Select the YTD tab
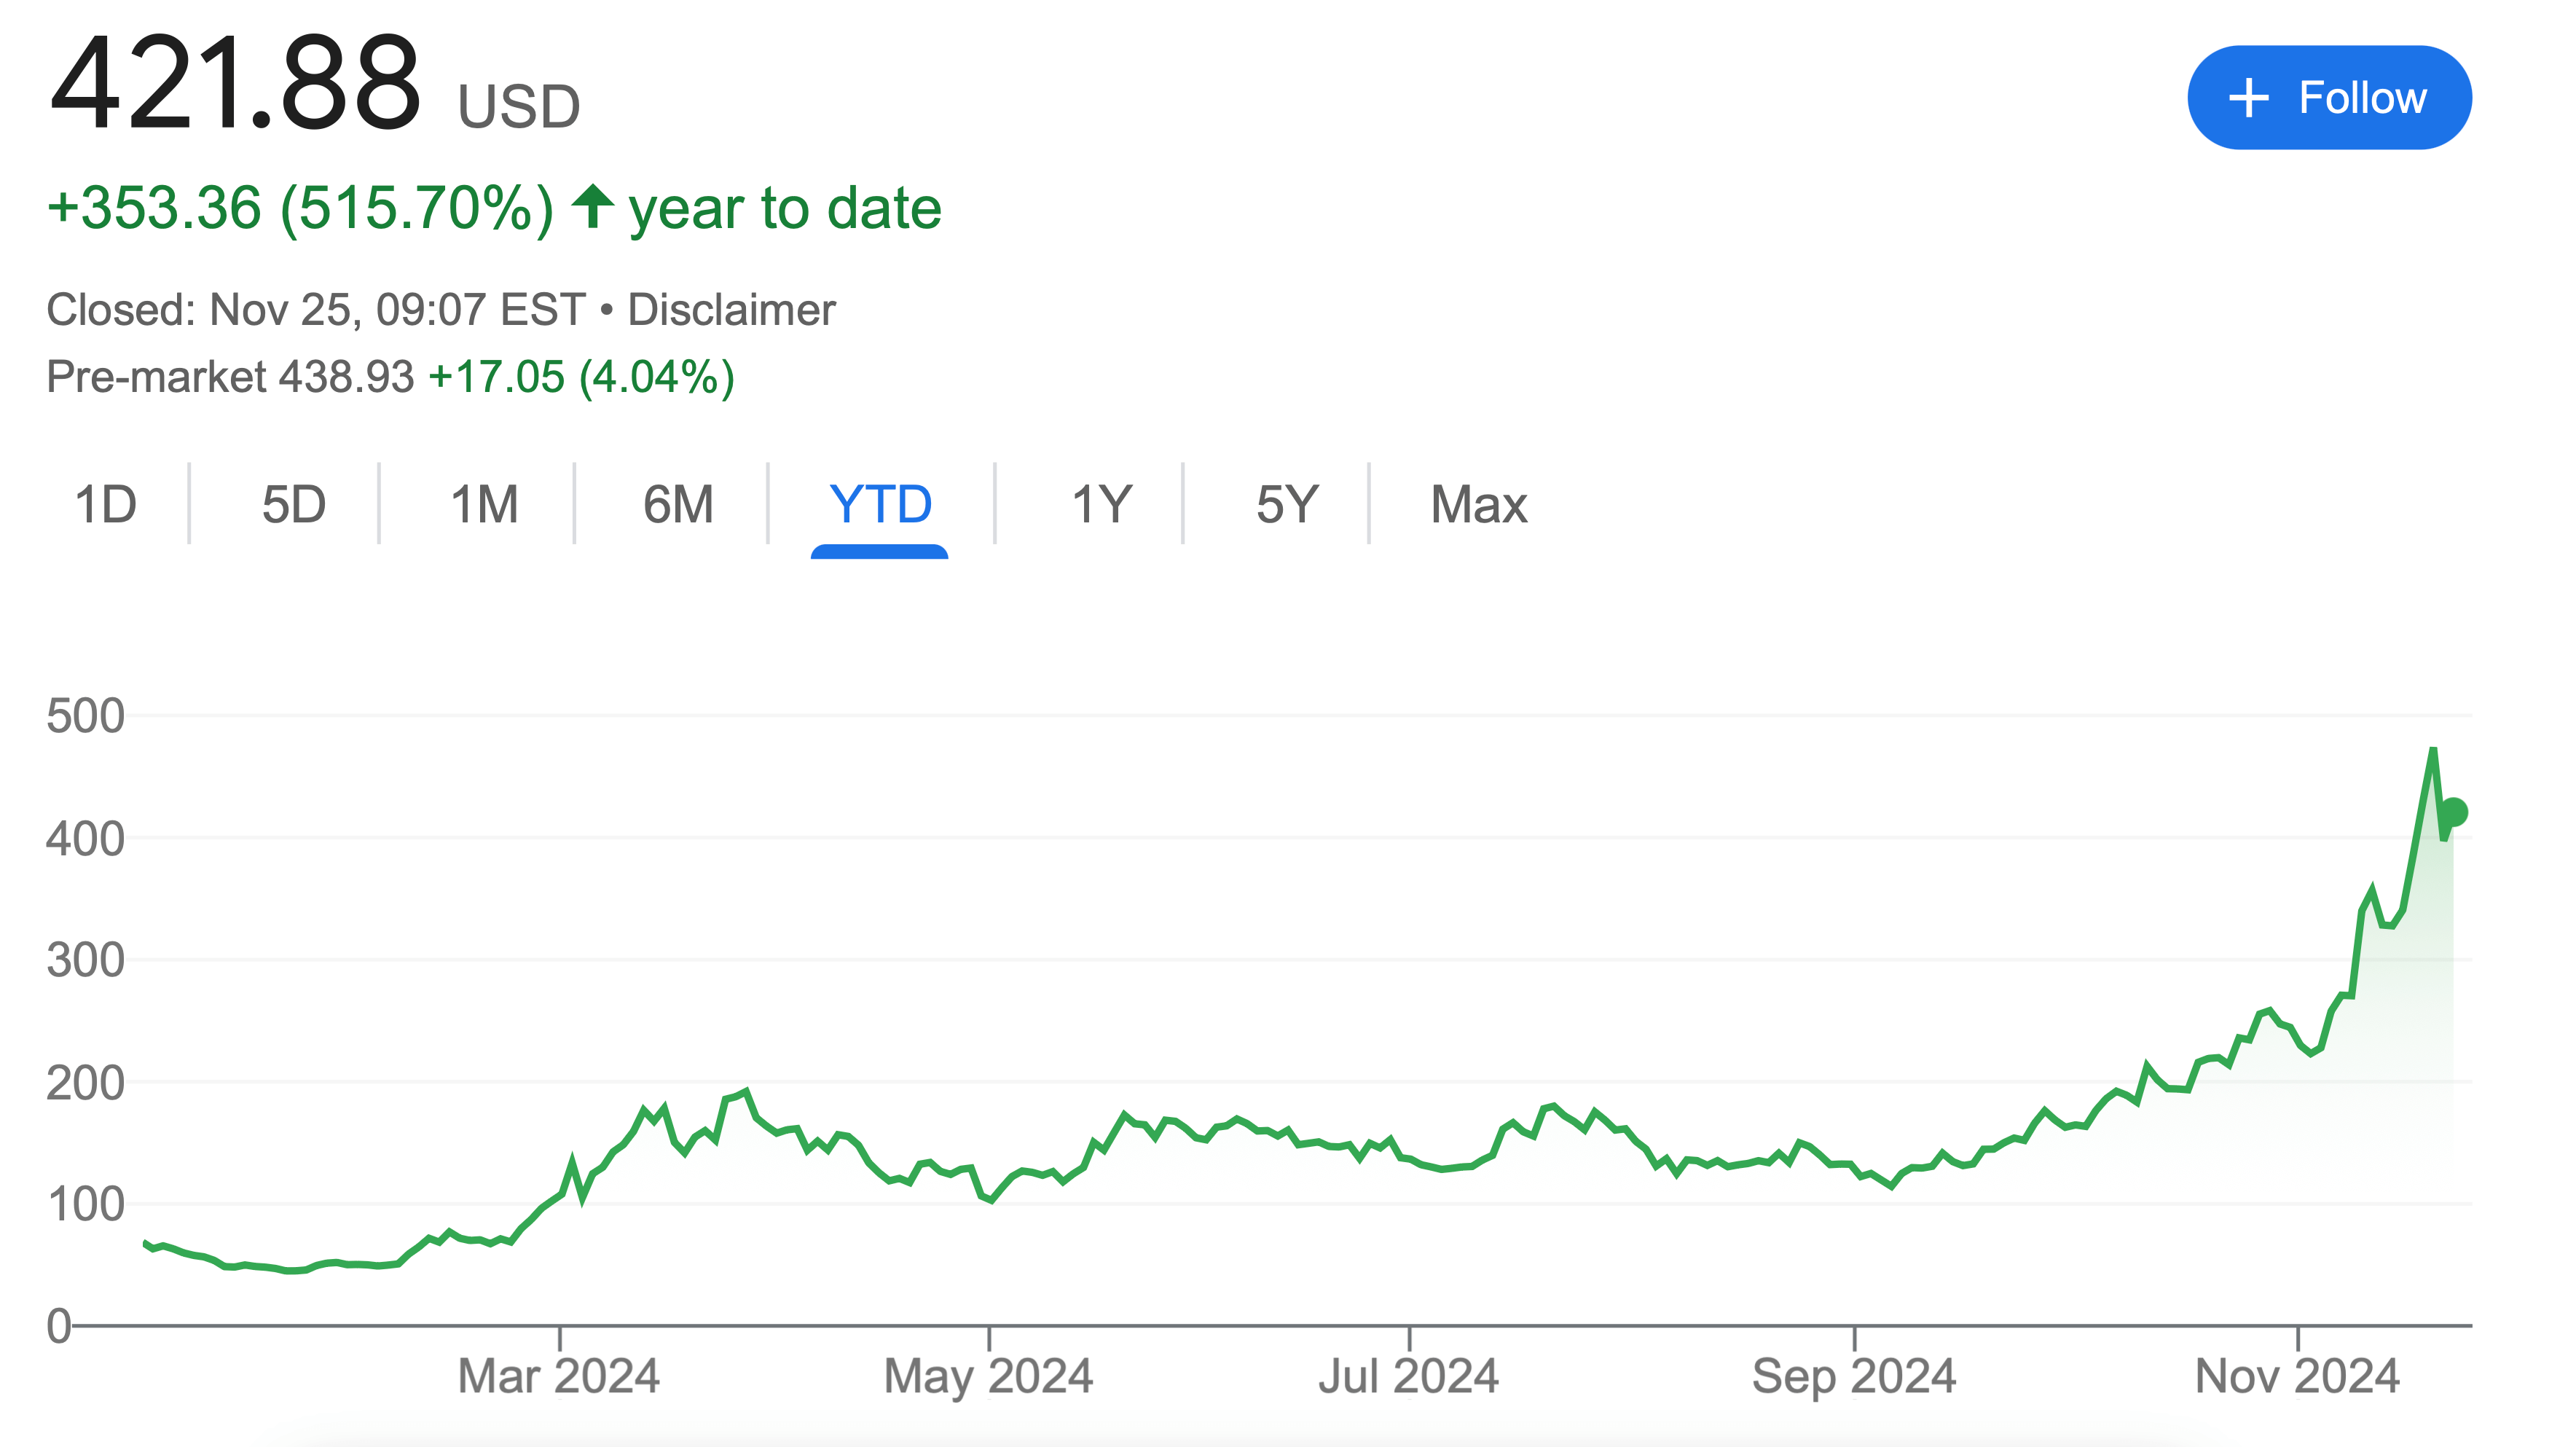Image resolution: width=2576 pixels, height=1447 pixels. (x=880, y=504)
